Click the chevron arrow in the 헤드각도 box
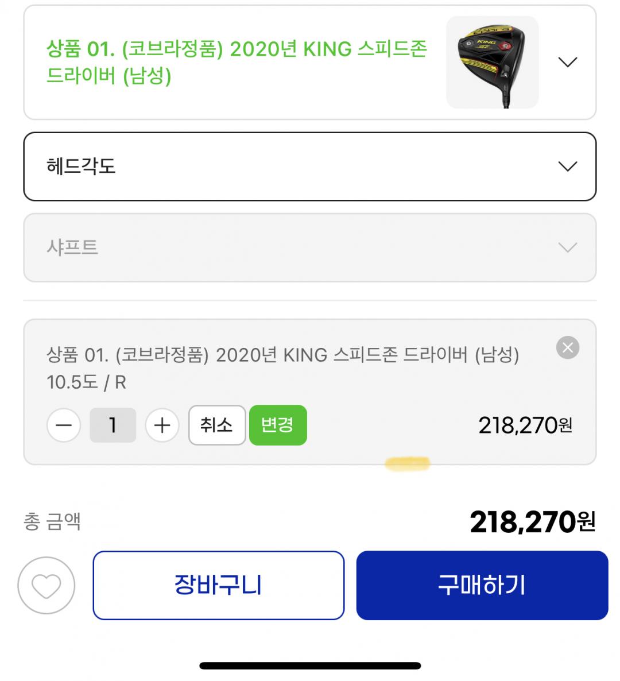Image resolution: width=620 pixels, height=681 pixels. (x=567, y=167)
